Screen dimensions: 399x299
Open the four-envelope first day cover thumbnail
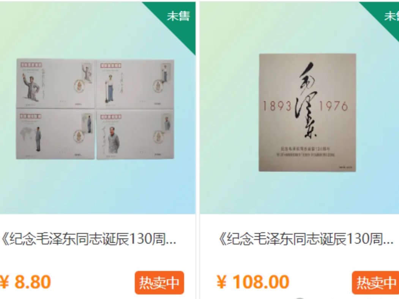click(x=95, y=109)
